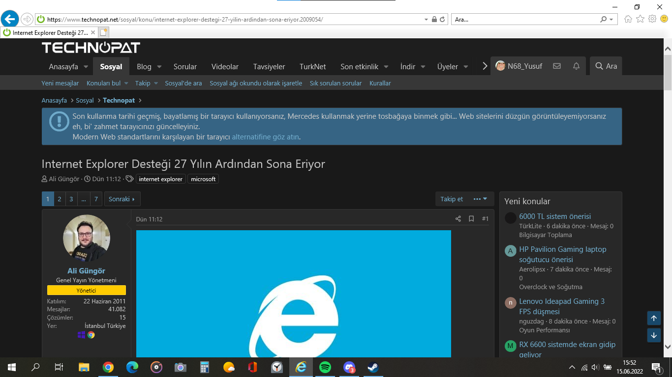Open Google Chrome from the taskbar
The height and width of the screenshot is (377, 672).
(x=108, y=367)
